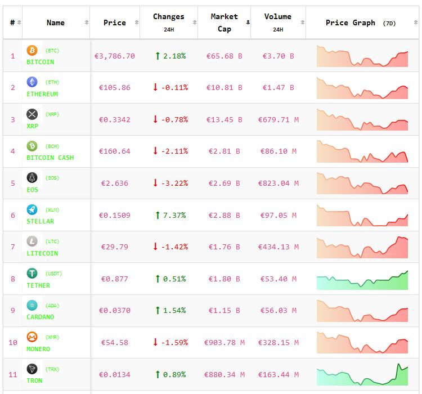The width and height of the screenshot is (422, 394).
Task: Click the Monero orange icon
Action: [32, 337]
